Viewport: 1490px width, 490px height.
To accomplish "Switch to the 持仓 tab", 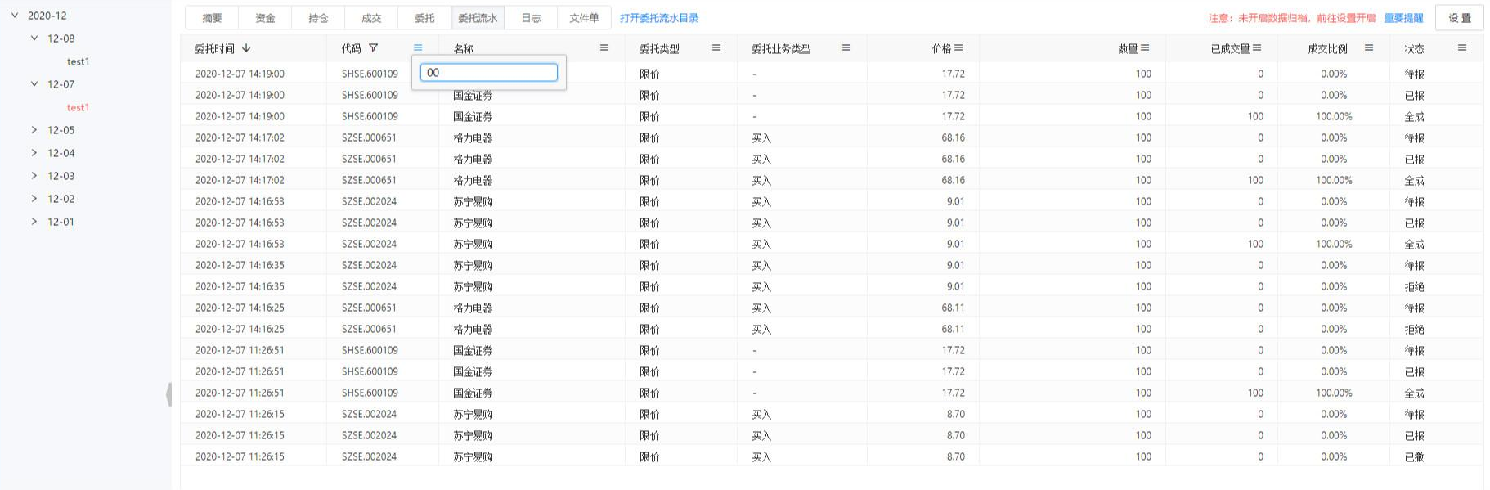I will pyautogui.click(x=318, y=18).
